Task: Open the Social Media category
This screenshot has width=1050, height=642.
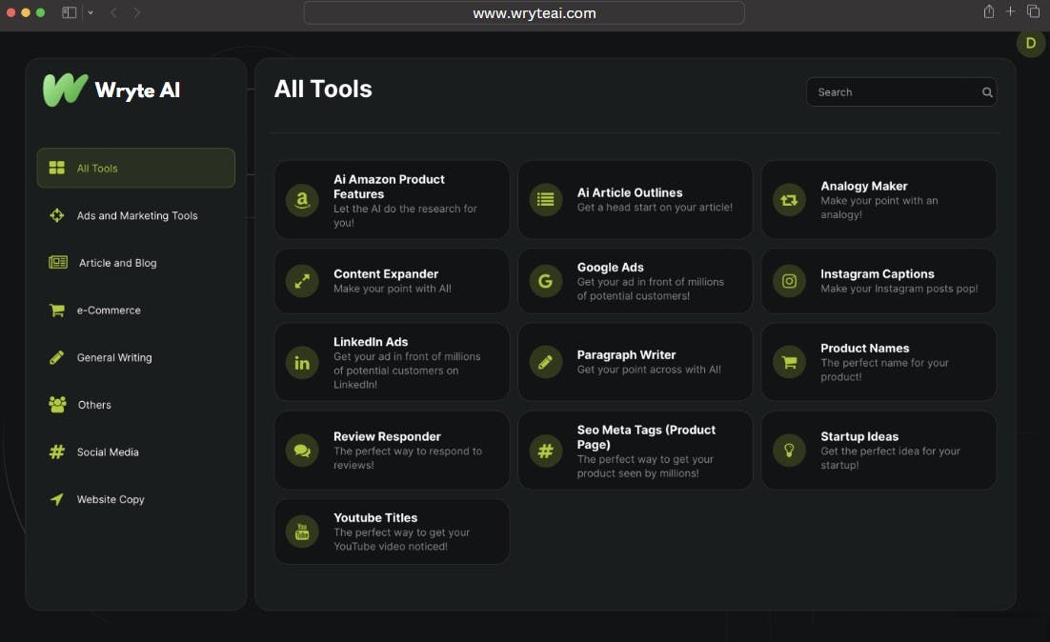Action: 95,451
